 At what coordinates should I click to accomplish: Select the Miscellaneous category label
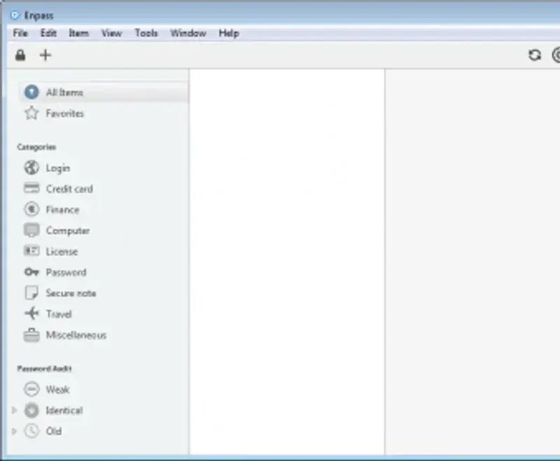[x=76, y=335]
